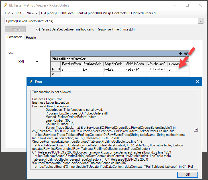The width and height of the screenshot is (208, 180).
Task: Select the WarehouseC column header
Action: [157, 64]
